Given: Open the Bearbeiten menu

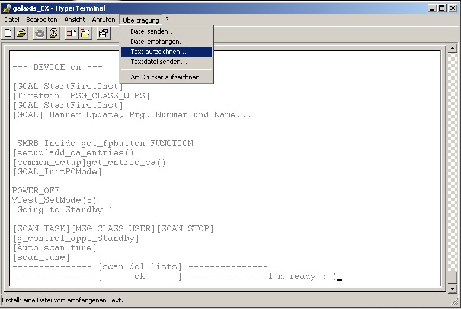Looking at the screenshot, I should click(41, 20).
